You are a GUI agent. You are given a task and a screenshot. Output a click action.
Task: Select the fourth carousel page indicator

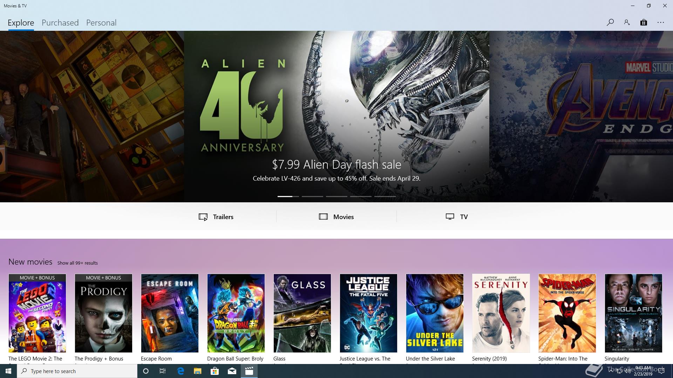361,196
